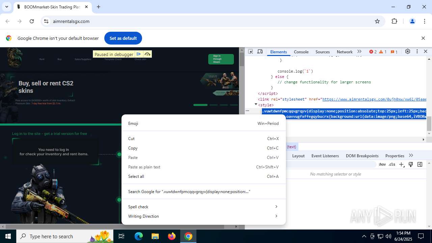The image size is (432, 243).
Task: Open the Layout pane tab
Action: click(x=298, y=156)
